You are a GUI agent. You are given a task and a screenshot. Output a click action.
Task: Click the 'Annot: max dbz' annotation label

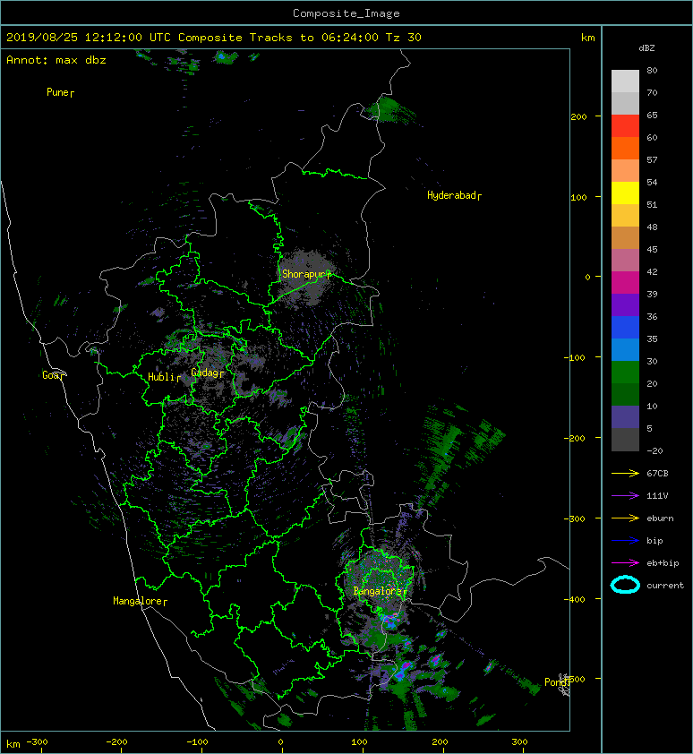56,60
